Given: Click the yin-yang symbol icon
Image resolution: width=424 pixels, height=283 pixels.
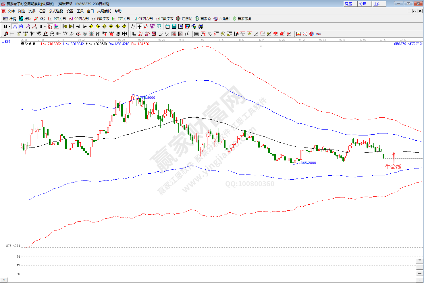Looking at the screenshot, I should (x=312, y=34).
